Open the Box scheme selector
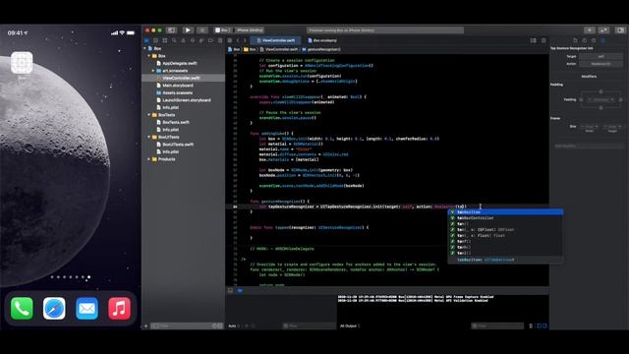629x354 pixels. coord(223,30)
